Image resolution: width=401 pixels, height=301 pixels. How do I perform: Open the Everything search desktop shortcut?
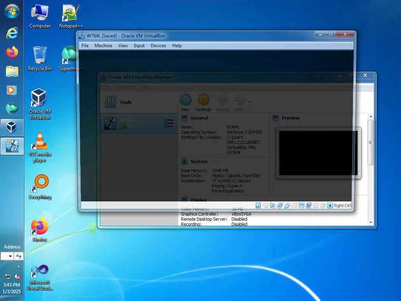[x=40, y=187]
